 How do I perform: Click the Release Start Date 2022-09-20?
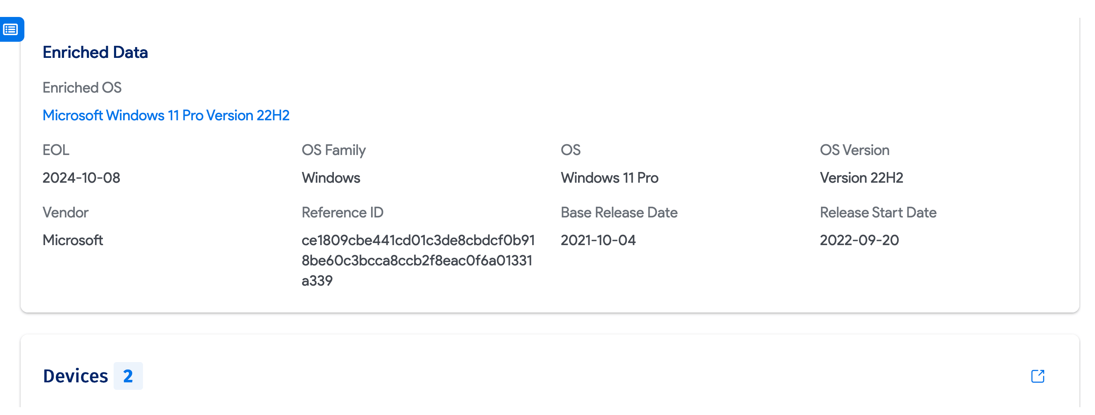click(859, 240)
